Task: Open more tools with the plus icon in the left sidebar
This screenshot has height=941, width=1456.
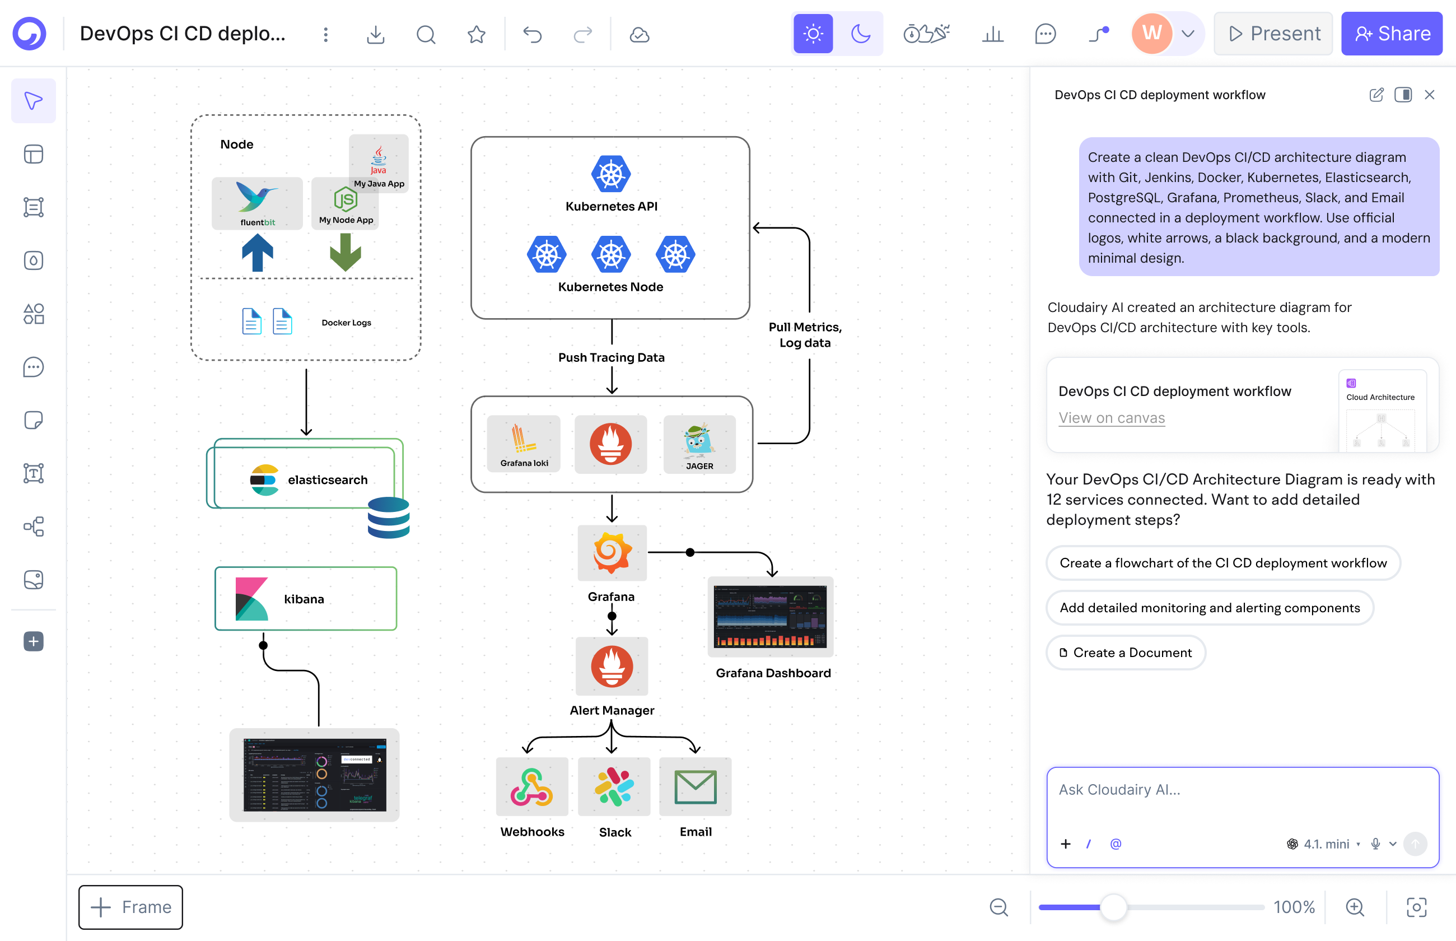Action: click(34, 641)
